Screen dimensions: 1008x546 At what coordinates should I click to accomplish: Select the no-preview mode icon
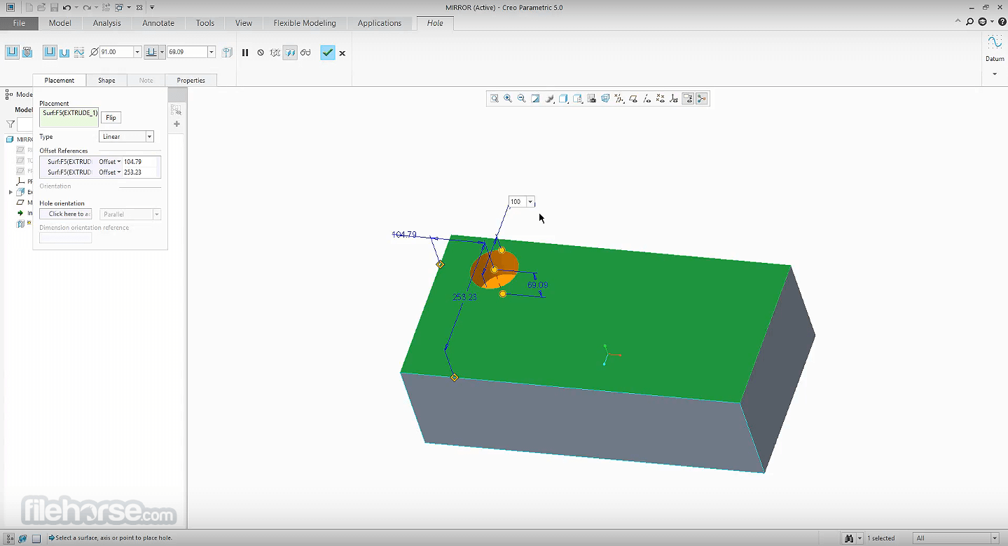coord(261,53)
